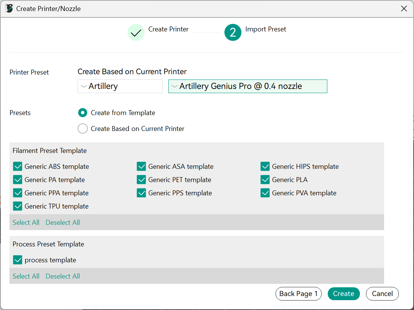Image resolution: width=414 pixels, height=310 pixels.
Task: Disable Generic PPA template
Action: tap(18, 193)
